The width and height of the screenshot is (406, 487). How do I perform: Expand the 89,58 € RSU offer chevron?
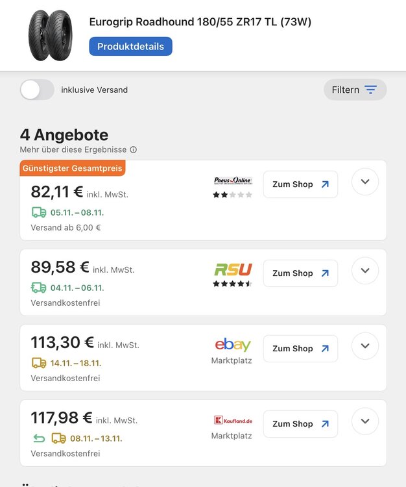(365, 270)
